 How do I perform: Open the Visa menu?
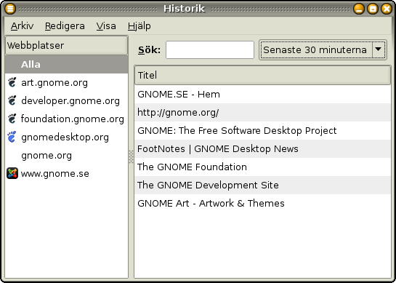point(106,26)
